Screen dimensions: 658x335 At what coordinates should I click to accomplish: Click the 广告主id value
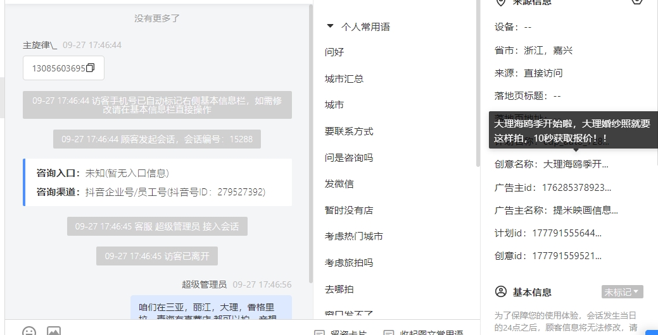(x=576, y=187)
